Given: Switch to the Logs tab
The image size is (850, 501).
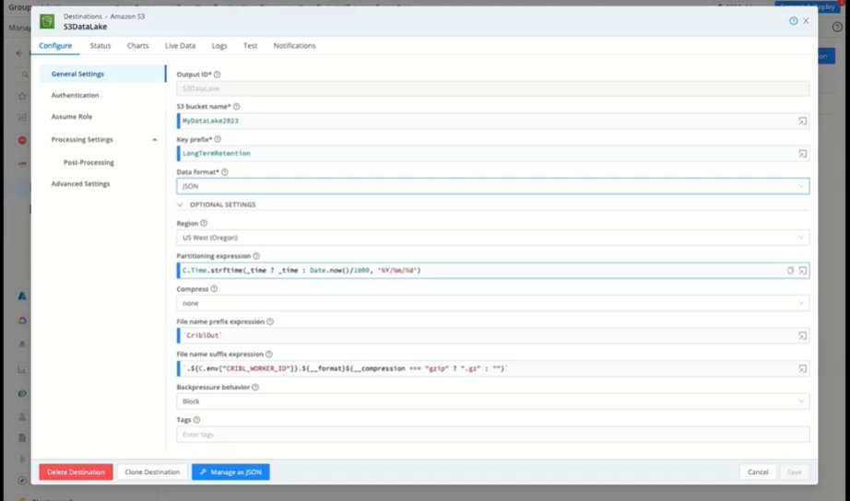Looking at the screenshot, I should click(219, 46).
